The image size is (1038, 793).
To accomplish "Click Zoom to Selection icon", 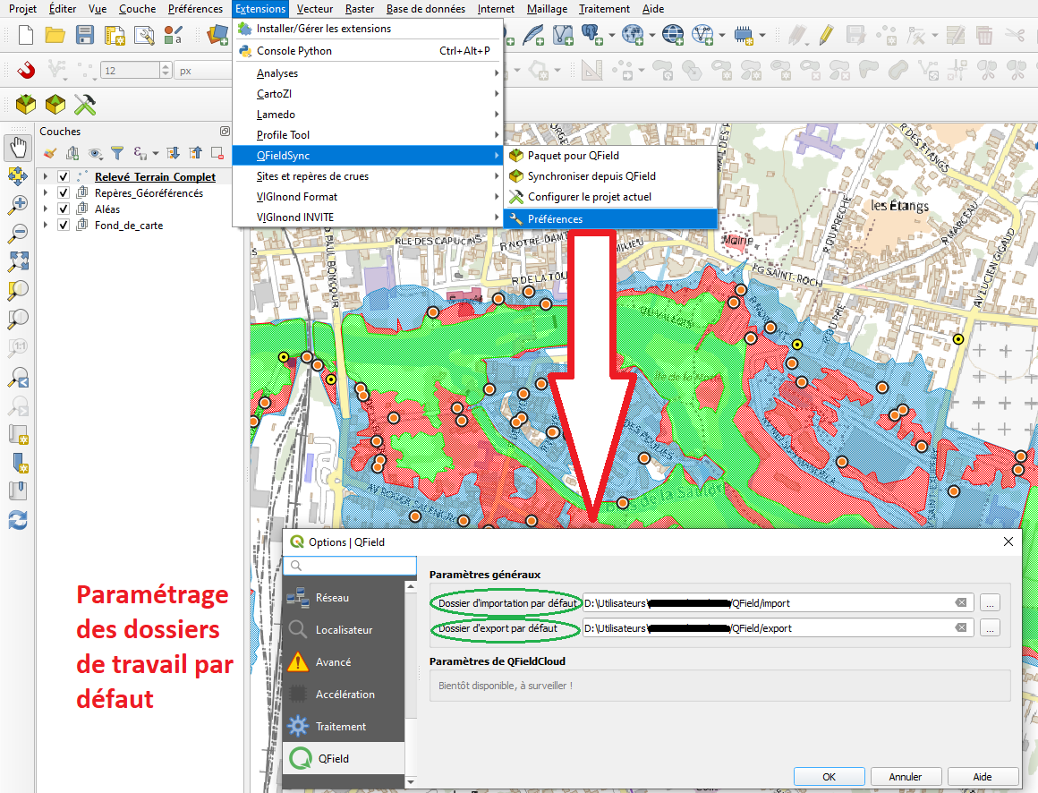I will tap(18, 290).
